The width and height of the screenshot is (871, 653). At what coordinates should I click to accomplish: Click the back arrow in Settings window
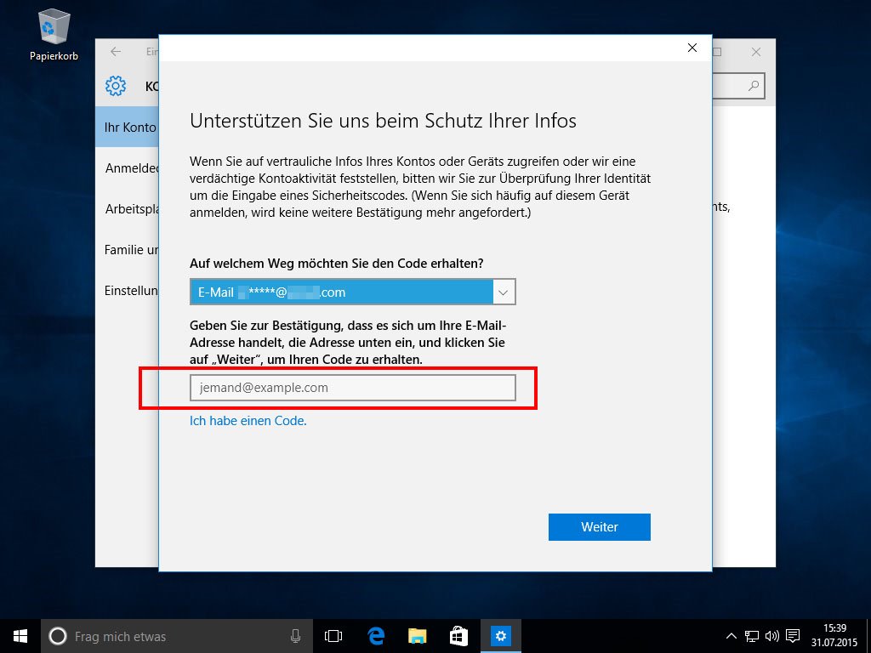[115, 52]
